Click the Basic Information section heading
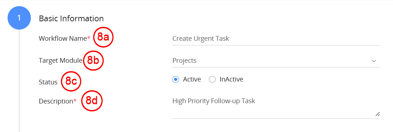The height and width of the screenshot is (132, 393). pyautogui.click(x=71, y=18)
